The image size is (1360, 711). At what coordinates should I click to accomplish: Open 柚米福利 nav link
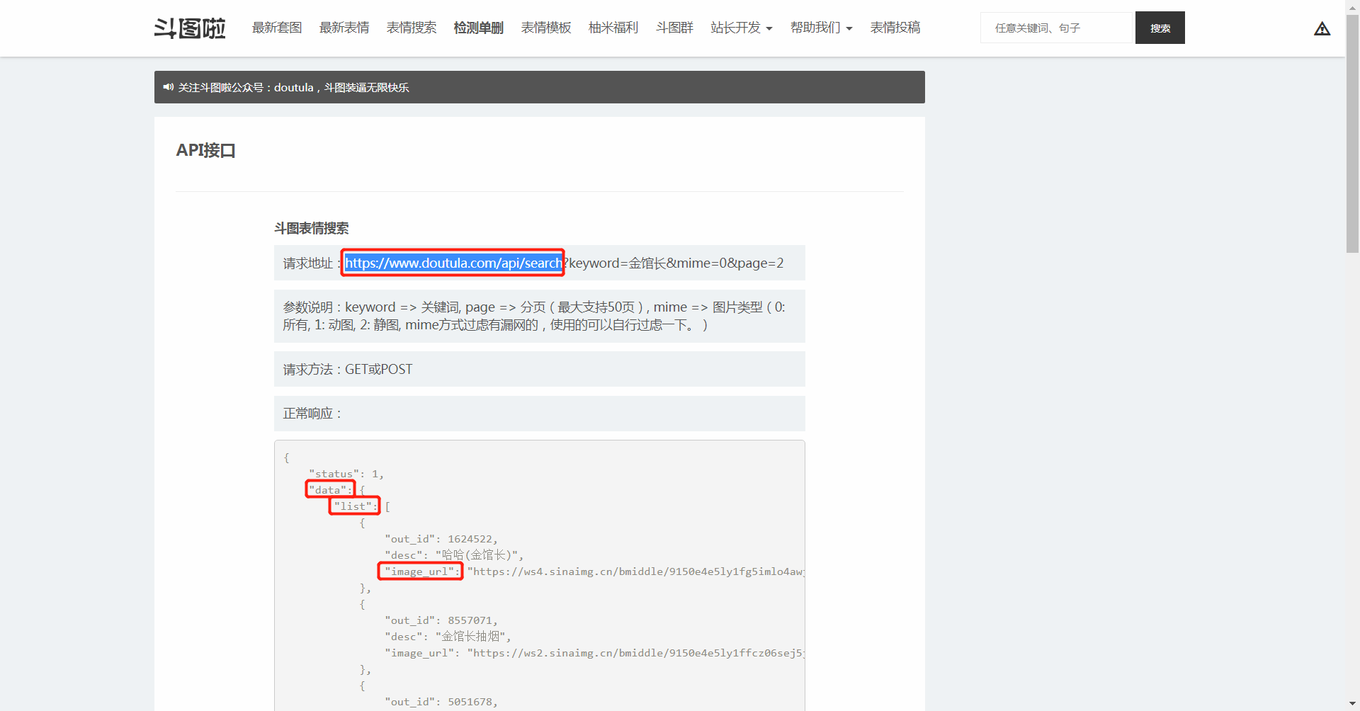coord(613,28)
